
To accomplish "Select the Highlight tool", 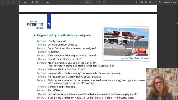I will [x=12, y=2].
